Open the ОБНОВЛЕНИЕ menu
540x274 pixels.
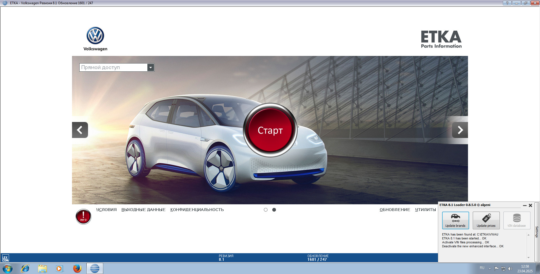click(395, 210)
